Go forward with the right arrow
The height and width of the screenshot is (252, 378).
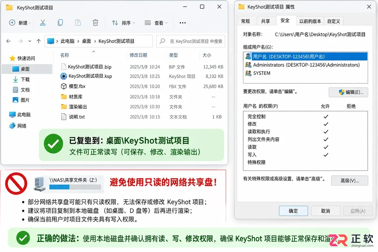21,41
